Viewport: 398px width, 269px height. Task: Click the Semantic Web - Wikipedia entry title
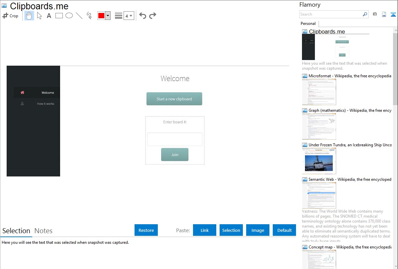350,179
